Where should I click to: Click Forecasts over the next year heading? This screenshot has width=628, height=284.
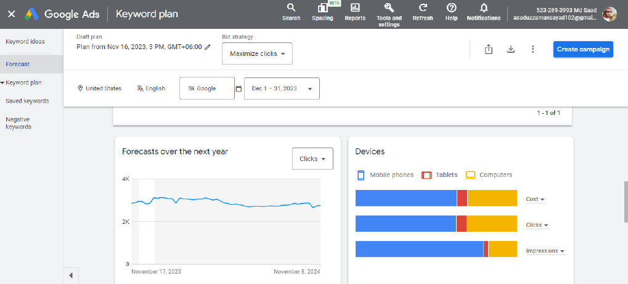coord(175,152)
